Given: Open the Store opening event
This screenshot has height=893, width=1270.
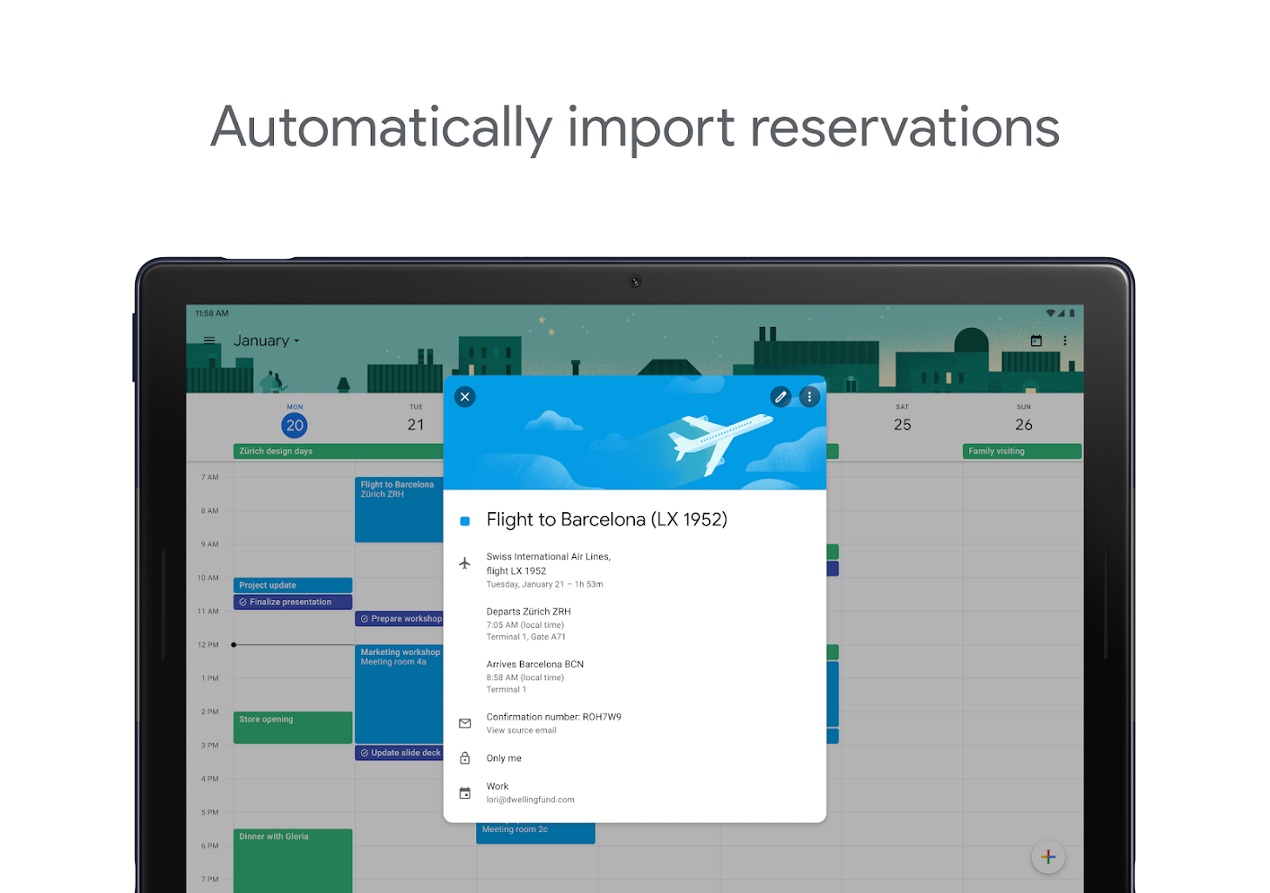Looking at the screenshot, I should coord(293,727).
